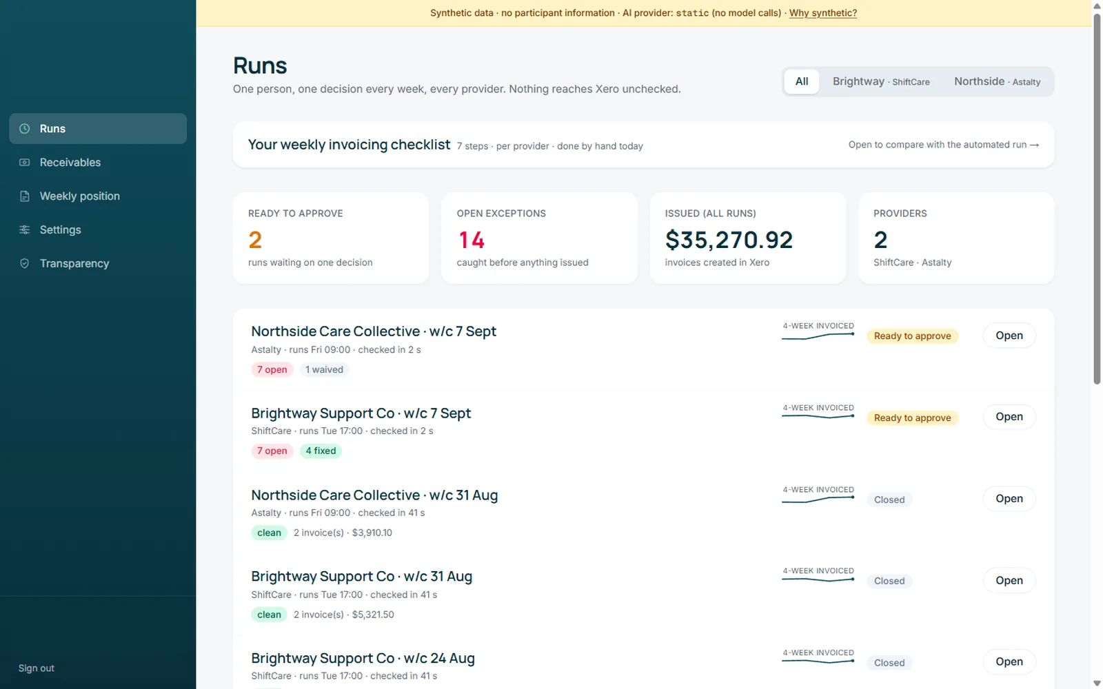This screenshot has height=689, width=1103.
Task: Open Settings in the sidebar
Action: 98,230
